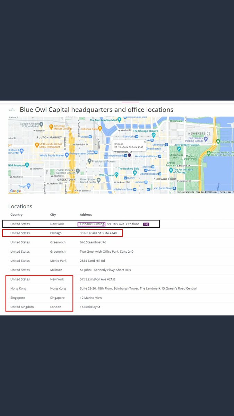
Task: Click the 16 Berkeley St address
Action: (x=90, y=307)
